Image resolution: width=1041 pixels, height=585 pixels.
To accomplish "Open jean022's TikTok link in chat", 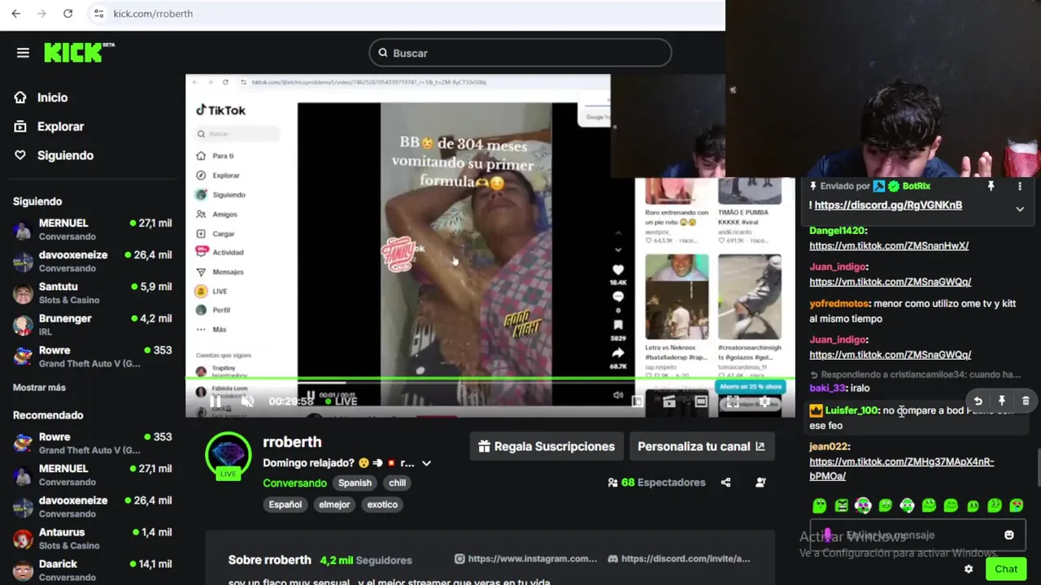I will [x=901, y=469].
